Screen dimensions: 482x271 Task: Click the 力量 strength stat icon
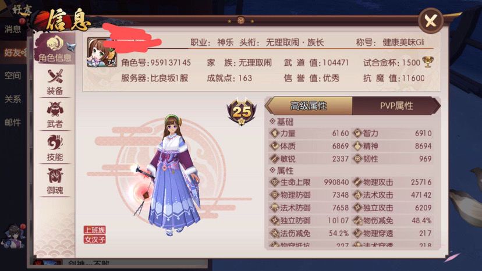[x=274, y=133]
